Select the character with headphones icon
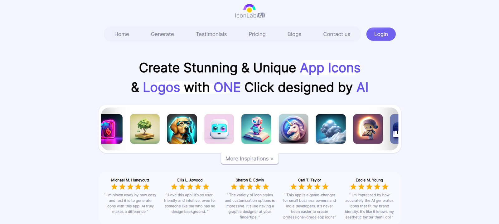Viewport: 499px width, 224px height. [x=368, y=129]
